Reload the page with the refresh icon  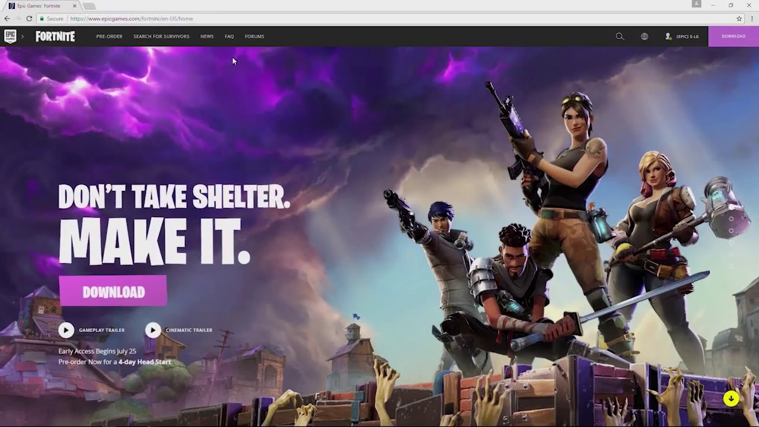point(29,18)
